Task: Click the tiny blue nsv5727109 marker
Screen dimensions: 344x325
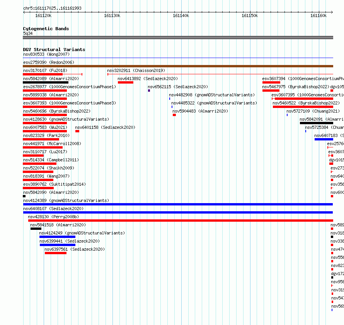Action: (x=287, y=115)
